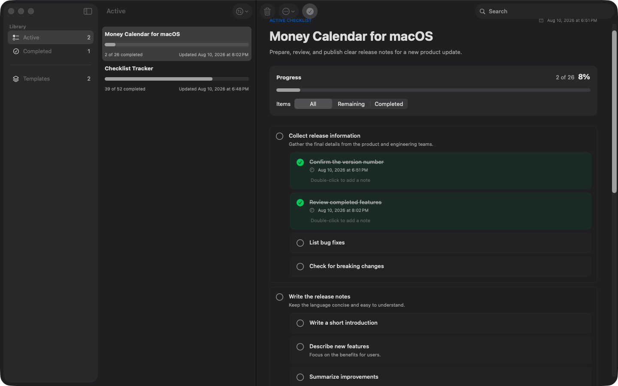Viewport: 618px width, 386px height.
Task: Click the ACTIVE CHECKLIST label
Action: click(291, 21)
